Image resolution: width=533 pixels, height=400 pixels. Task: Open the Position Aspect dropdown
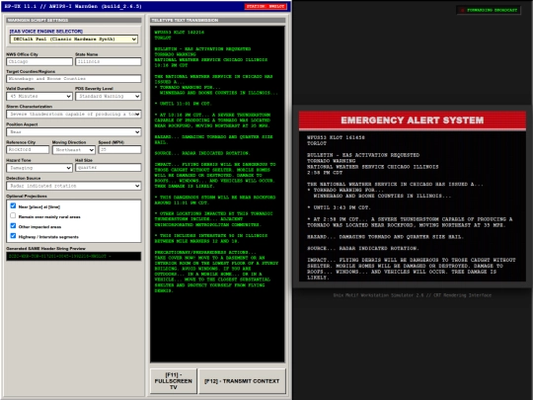(x=73, y=132)
